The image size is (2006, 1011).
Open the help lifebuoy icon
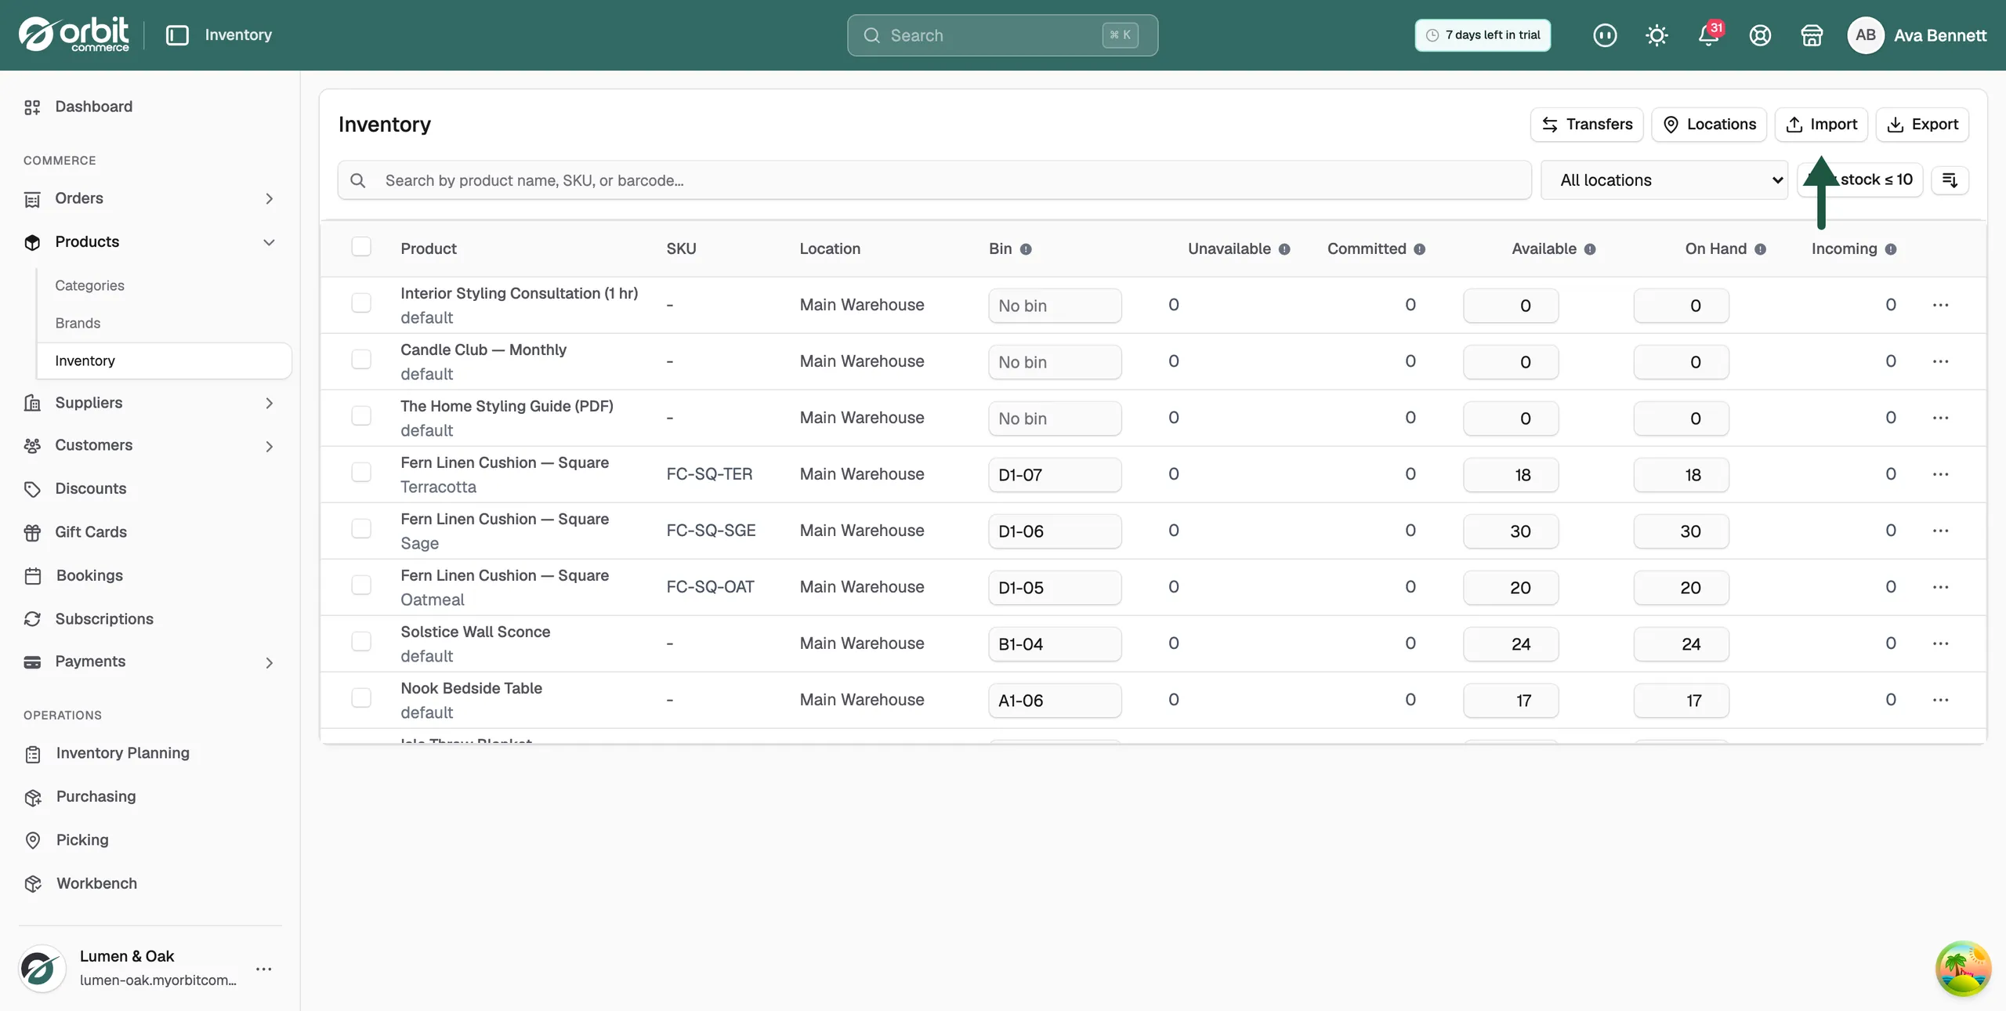(1760, 35)
